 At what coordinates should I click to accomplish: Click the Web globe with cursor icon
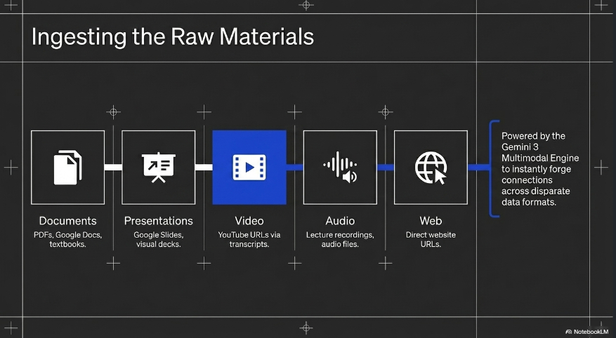431,167
